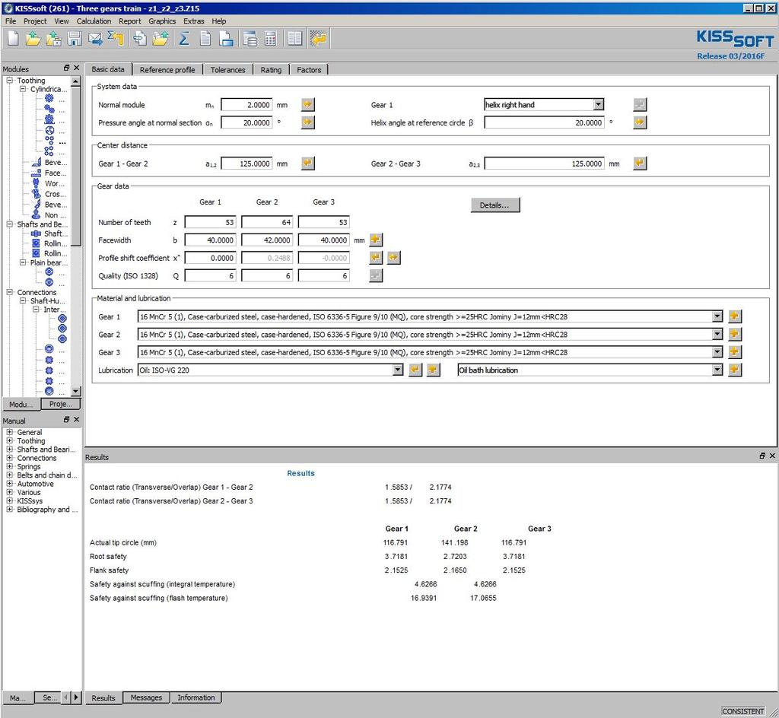Click the open file folder icon

[33, 38]
